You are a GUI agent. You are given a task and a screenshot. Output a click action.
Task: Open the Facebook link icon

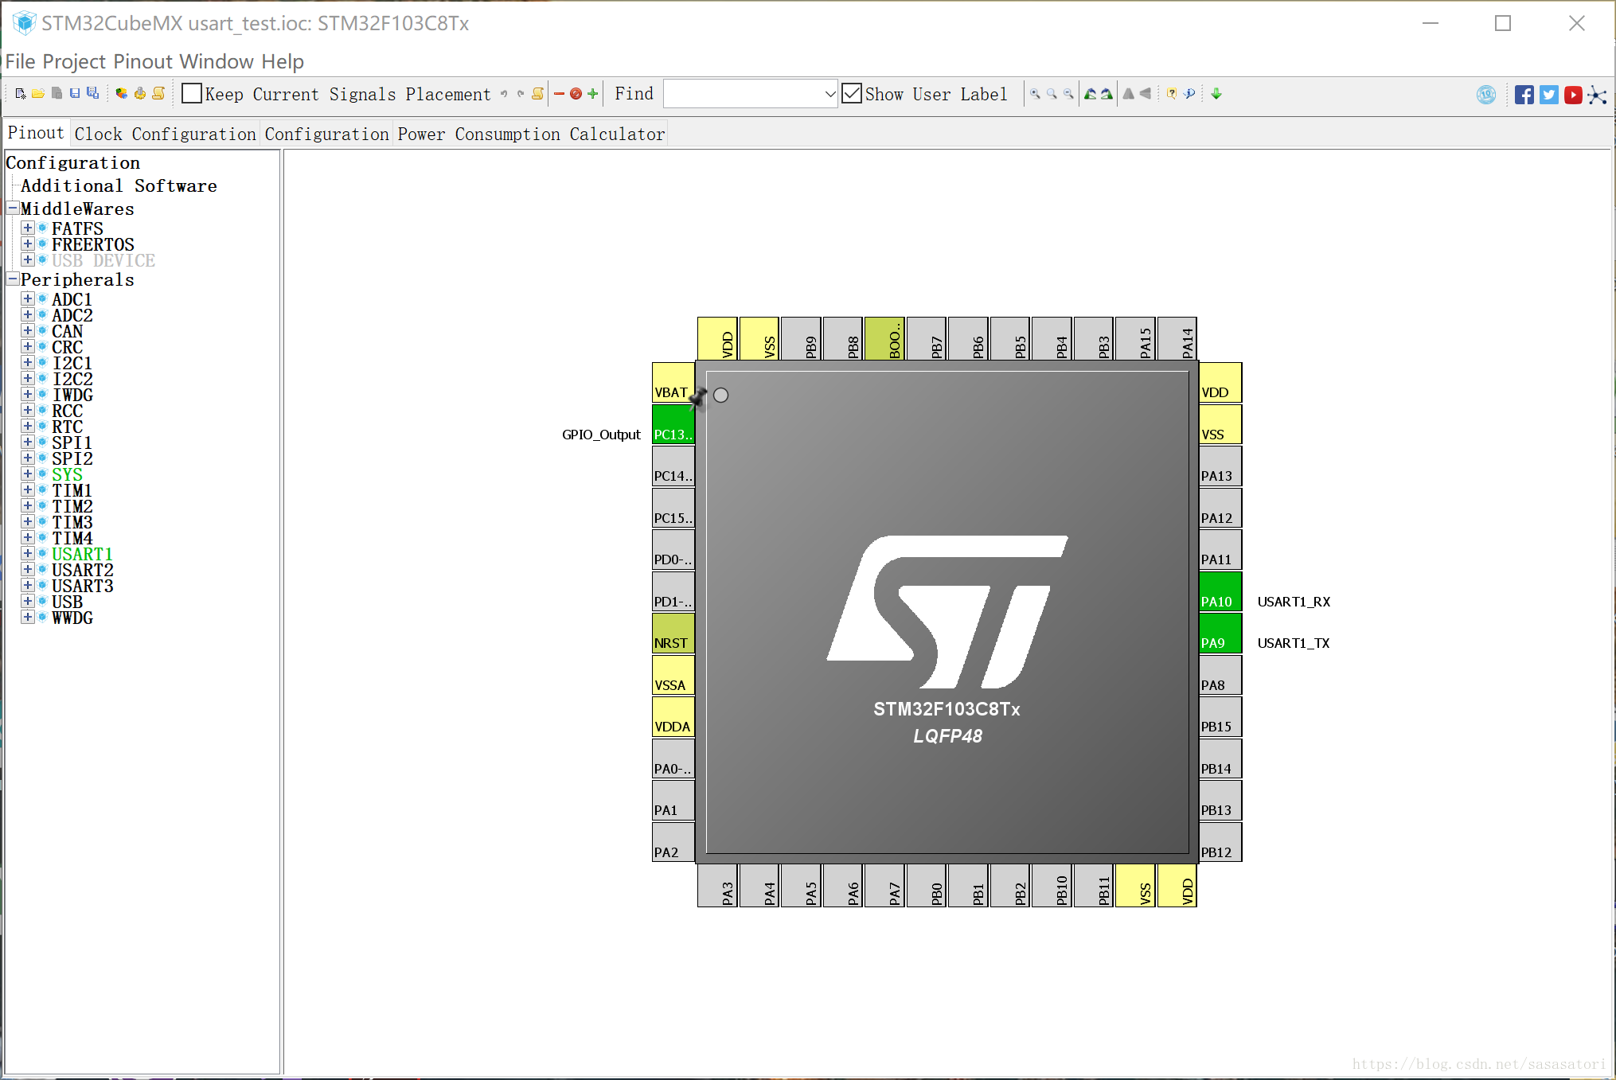click(x=1524, y=95)
